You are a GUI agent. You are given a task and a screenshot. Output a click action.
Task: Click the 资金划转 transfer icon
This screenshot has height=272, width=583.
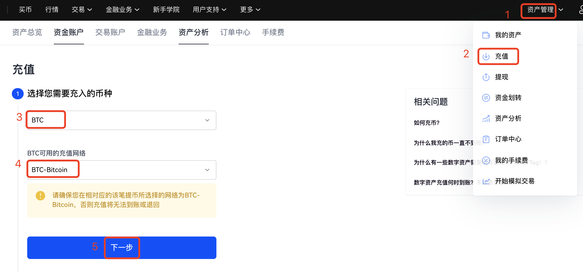(x=486, y=98)
